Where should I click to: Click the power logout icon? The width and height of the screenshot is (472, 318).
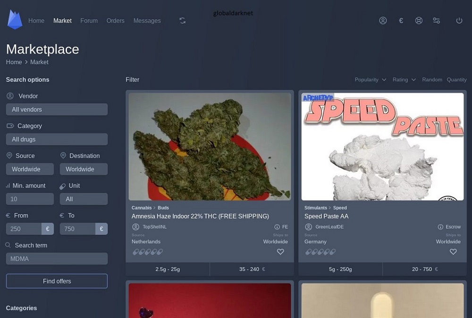point(459,21)
